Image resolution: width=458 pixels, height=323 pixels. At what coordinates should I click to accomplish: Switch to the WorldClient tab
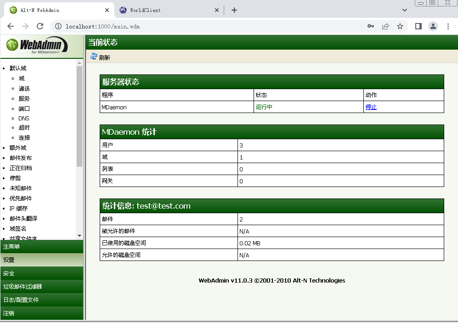click(x=170, y=10)
